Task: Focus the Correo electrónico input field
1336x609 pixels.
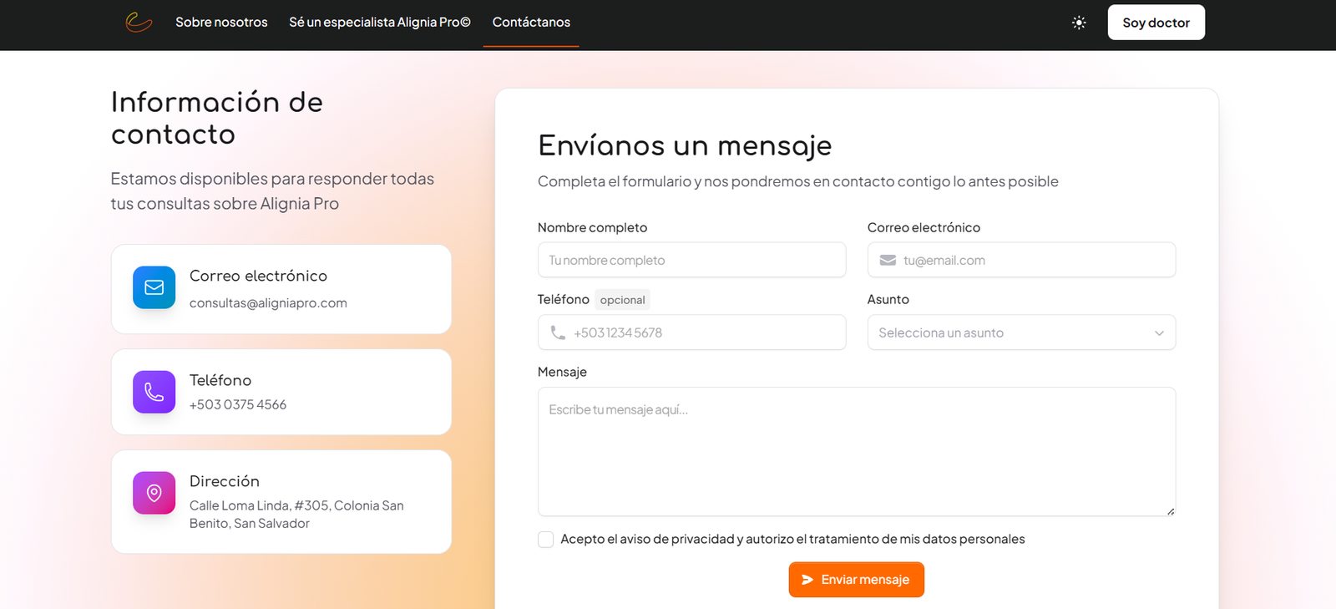Action: (1021, 260)
